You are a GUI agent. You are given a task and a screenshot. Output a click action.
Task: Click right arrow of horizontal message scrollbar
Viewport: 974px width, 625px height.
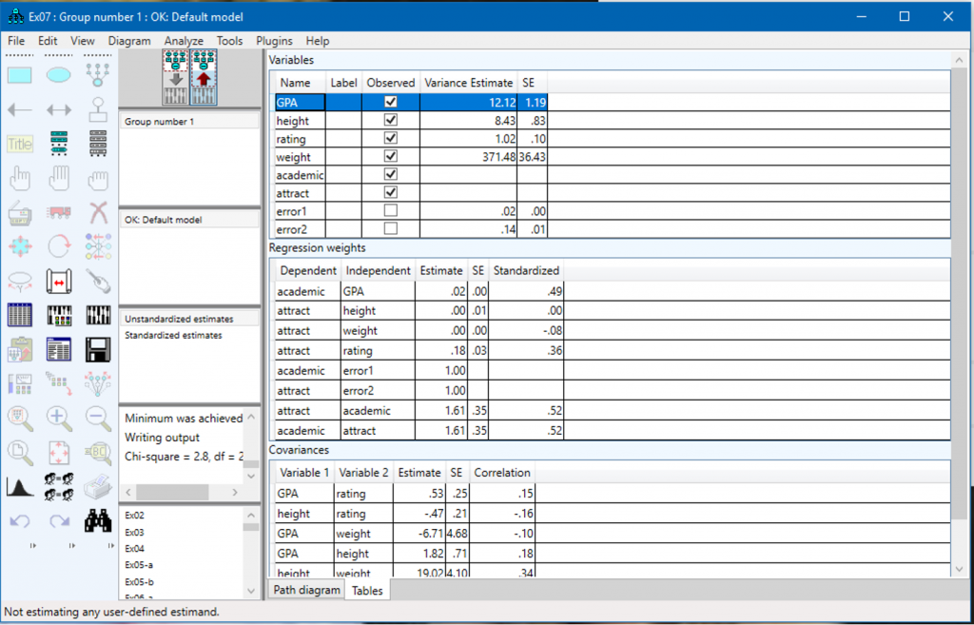click(235, 492)
